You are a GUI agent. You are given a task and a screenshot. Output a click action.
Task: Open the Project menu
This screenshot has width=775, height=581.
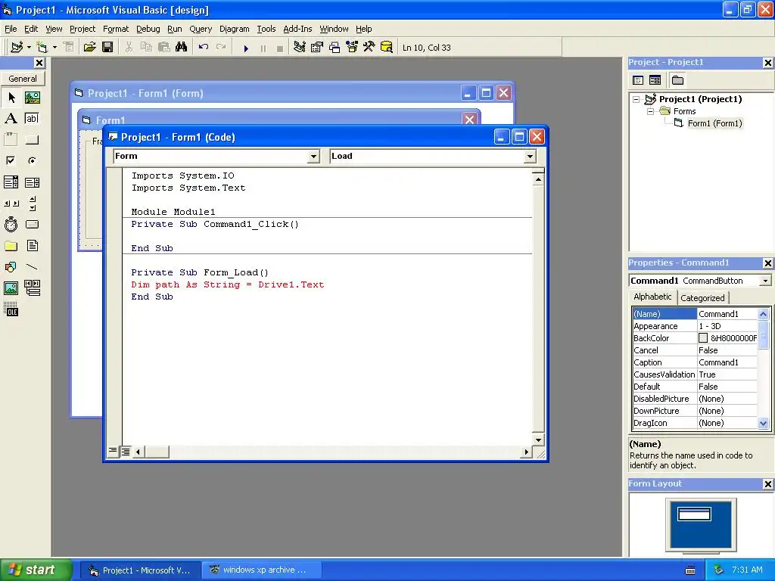[x=82, y=29]
